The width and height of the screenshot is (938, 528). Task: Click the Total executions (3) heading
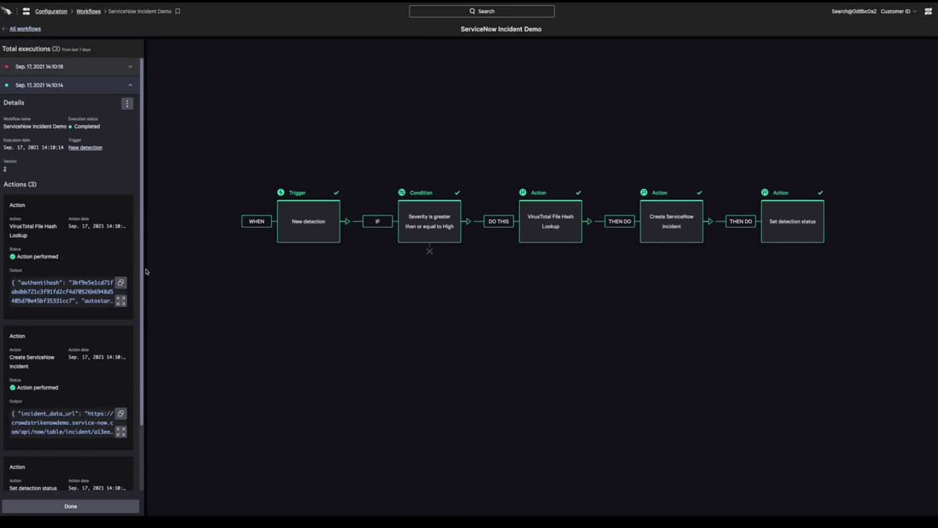[x=31, y=49]
